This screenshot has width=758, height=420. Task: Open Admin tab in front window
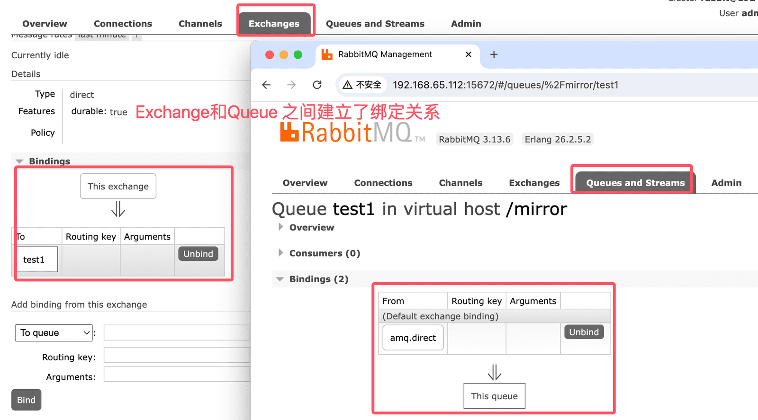726,183
